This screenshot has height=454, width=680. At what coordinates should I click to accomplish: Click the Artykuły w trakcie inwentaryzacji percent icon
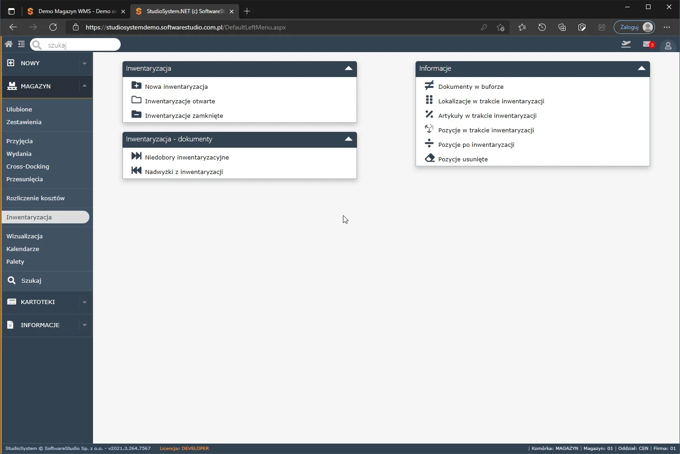pos(429,114)
